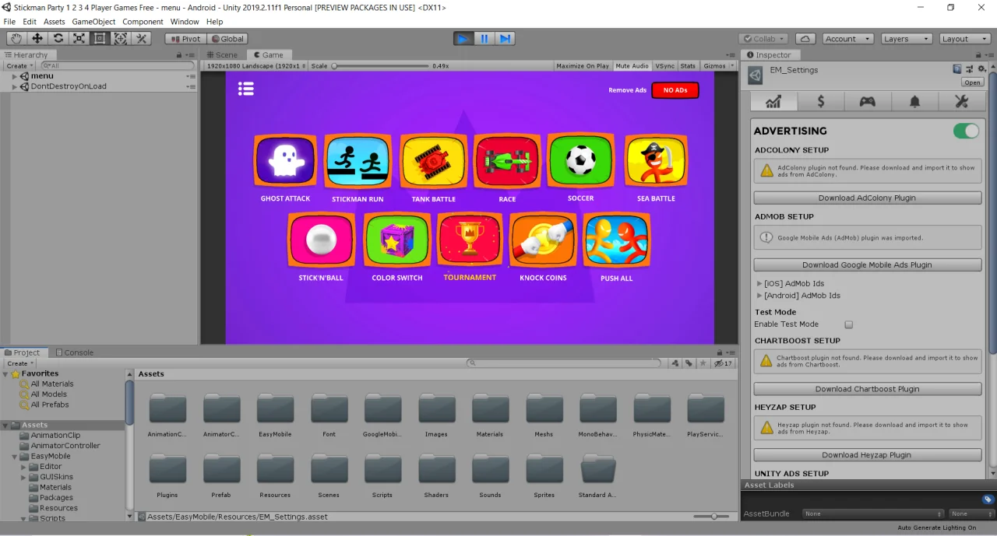
Task: Click the search by label icon
Action: pos(689,363)
